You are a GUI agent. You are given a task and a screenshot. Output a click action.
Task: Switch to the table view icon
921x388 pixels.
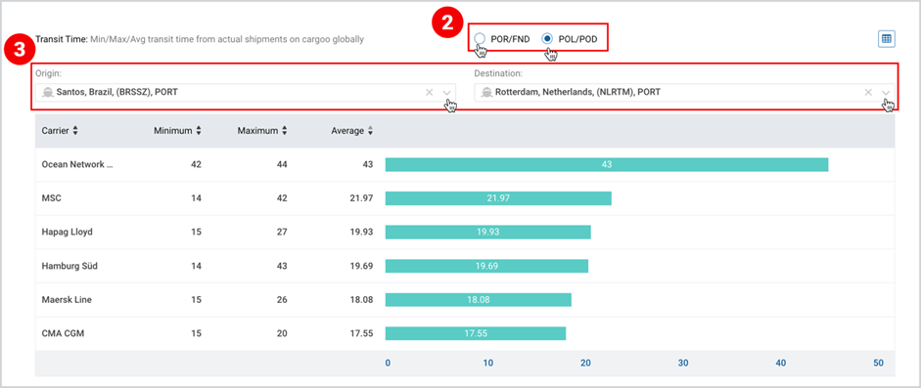point(887,39)
